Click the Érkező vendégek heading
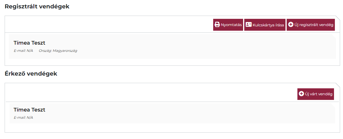This screenshot has height=139, width=343. tap(31, 74)
